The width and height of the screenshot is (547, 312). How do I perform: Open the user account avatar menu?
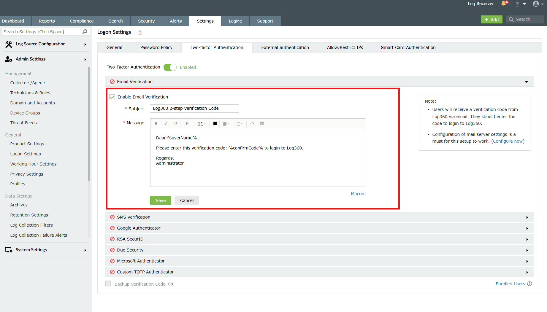(536, 4)
